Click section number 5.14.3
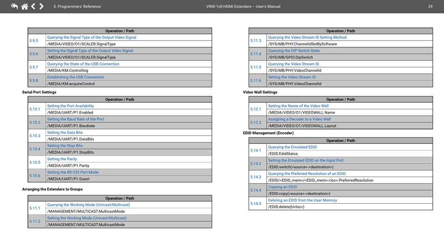Screen dimensions: 444x249 pos(256,177)
